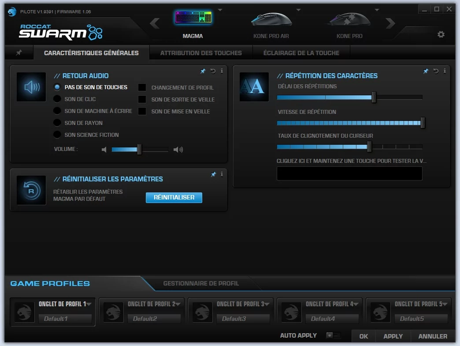Viewport: 460px width, 346px height.
Task: Click the Roccat logo in title bar
Action: [12, 11]
